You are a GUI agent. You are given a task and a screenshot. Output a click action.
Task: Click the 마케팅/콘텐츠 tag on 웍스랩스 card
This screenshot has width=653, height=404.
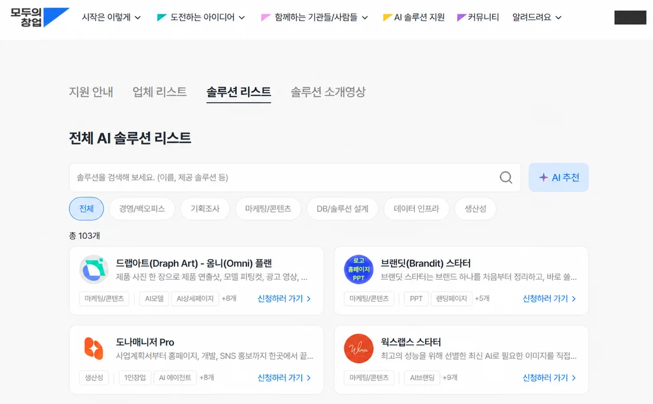click(369, 378)
